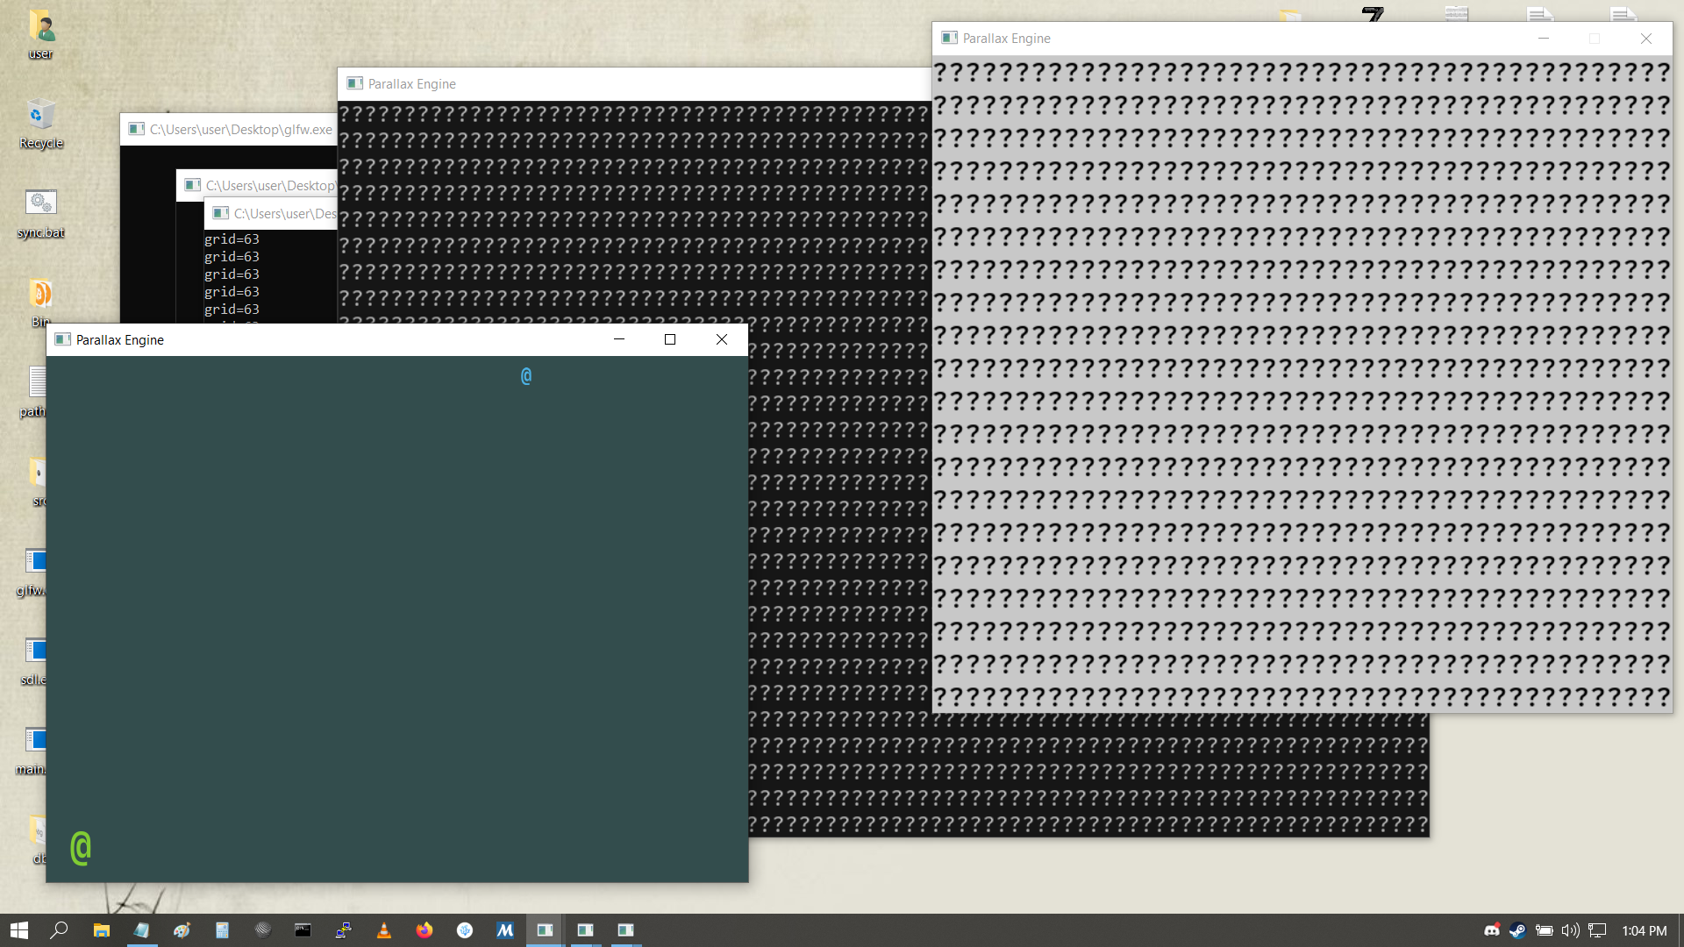Click the taskbar search magnifier icon
1684x947 pixels.
[x=59, y=930]
